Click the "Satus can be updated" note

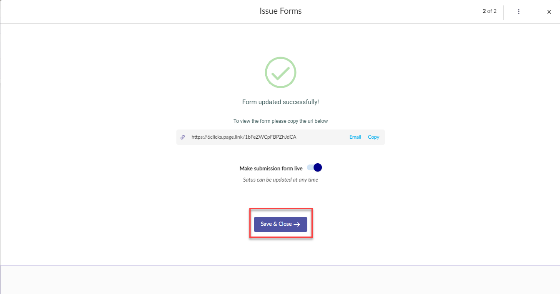(281, 180)
